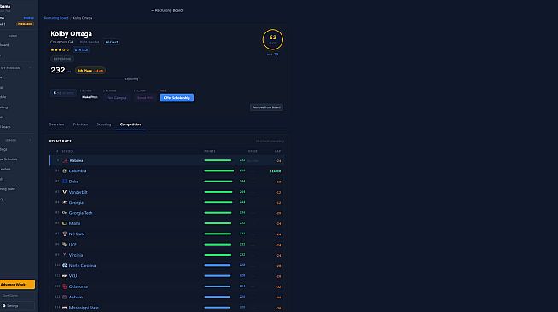This screenshot has height=312, width=558.
Task: Click the Oklahoma logo icon
Action: coord(64,286)
